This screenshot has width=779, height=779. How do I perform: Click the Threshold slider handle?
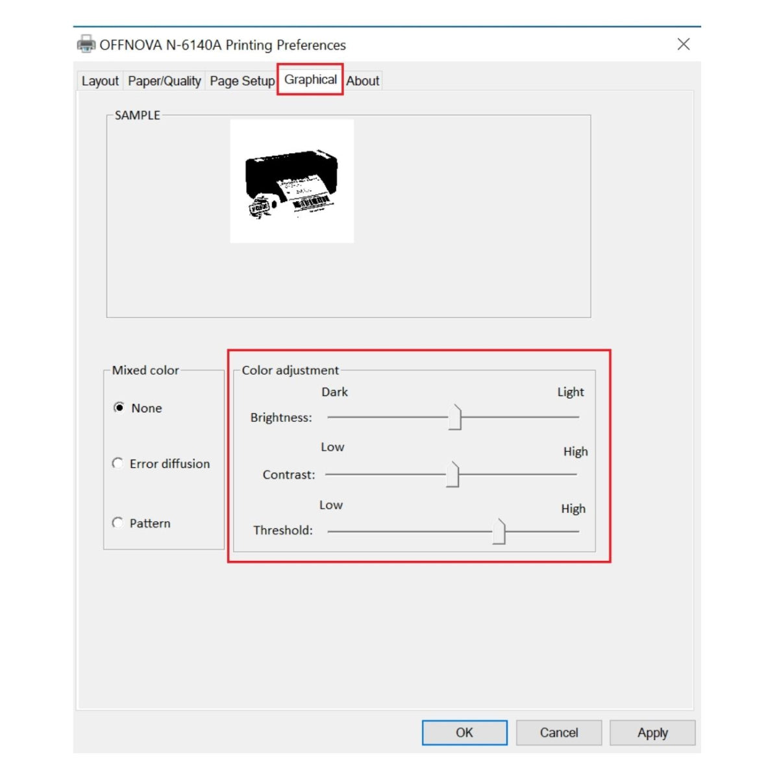click(x=499, y=532)
